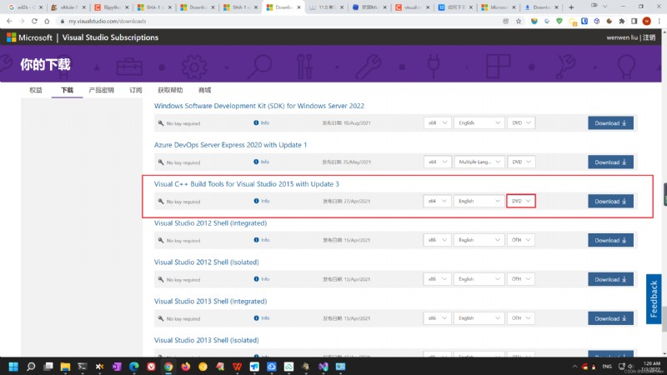Screen dimensions: 667x375
Task: Show hidden system tray icons
Action: coord(574,367)
